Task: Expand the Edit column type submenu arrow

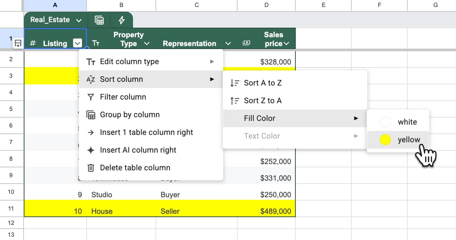Action: (212, 62)
